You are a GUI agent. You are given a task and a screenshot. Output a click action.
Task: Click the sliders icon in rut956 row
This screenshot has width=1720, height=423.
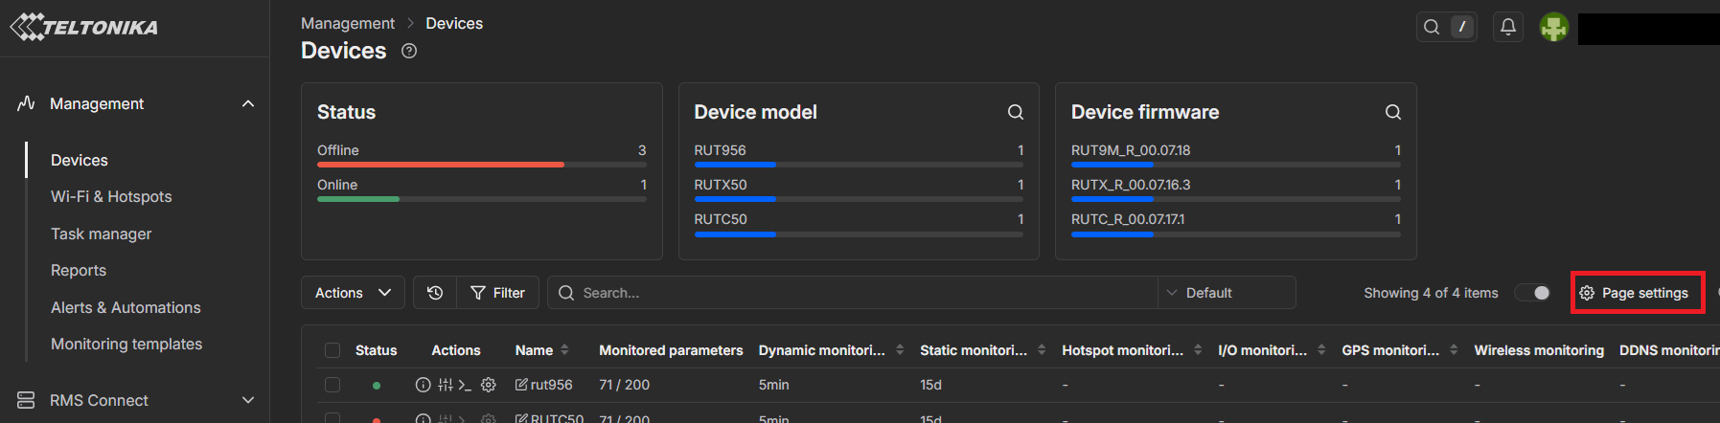[x=446, y=385]
